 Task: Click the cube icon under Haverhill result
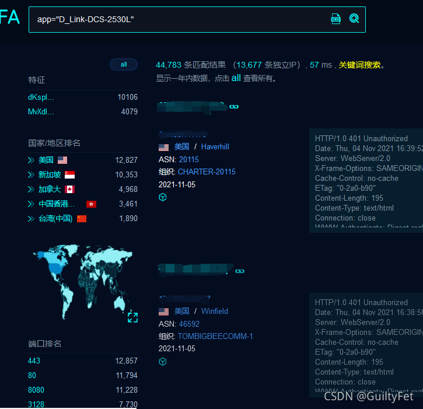163,197
